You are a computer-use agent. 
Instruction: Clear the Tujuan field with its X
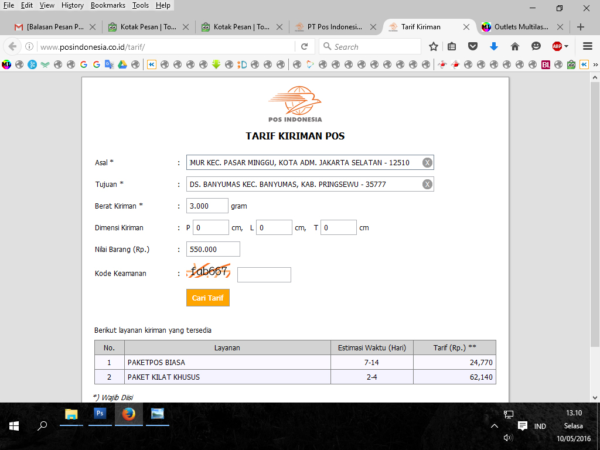[x=427, y=184]
